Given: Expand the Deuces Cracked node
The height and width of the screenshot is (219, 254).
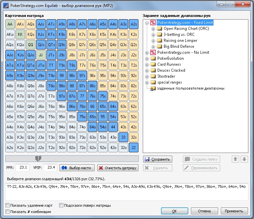Looking at the screenshot, I should [x=147, y=71].
